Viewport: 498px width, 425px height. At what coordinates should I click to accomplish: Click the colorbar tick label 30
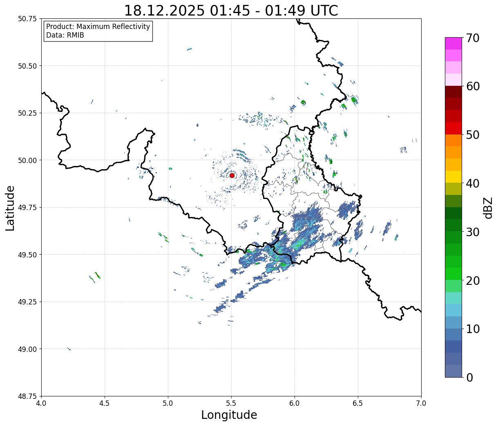coord(473,232)
